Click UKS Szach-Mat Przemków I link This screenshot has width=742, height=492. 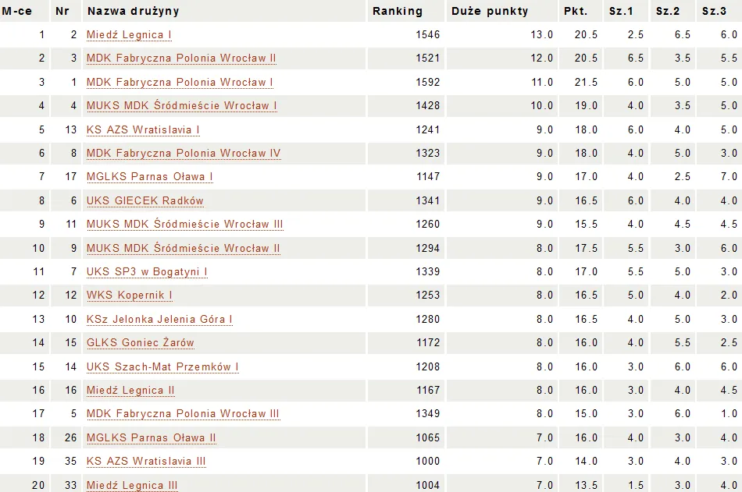[x=162, y=367]
